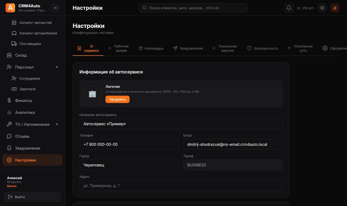The height and width of the screenshot is (206, 347).
Task: Switch to the Уведомления settings tab
Action: click(x=188, y=48)
